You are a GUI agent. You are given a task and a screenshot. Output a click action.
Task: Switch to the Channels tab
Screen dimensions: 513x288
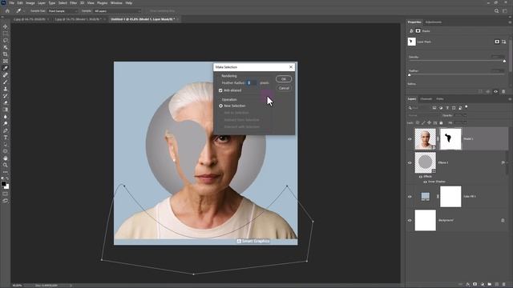426,99
